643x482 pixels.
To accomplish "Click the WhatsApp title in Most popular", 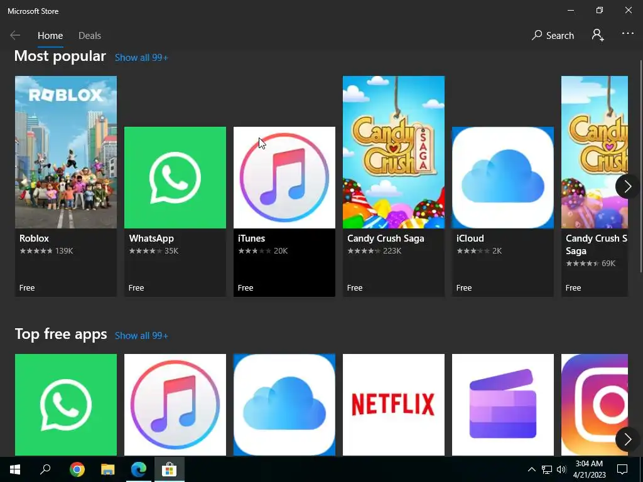I will [x=151, y=238].
